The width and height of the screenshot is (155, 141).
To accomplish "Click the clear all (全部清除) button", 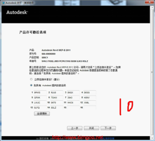I will tap(42, 114).
